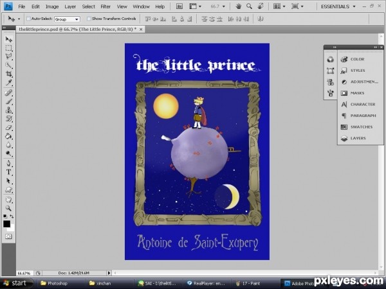Screen dimensions: 386x289
Task: Open the Layer menu
Action: (x=70, y=6)
